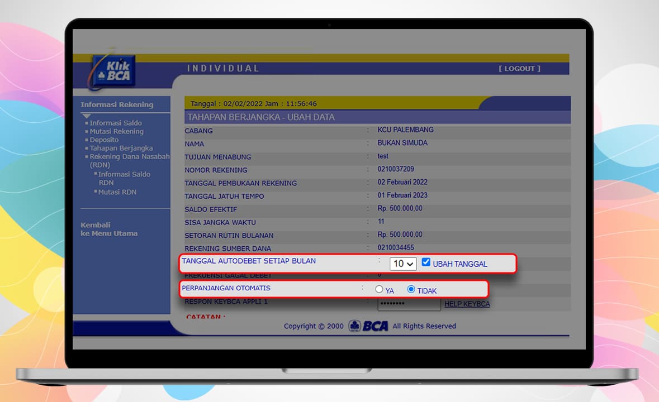Click the INDIVIDUAL header label

coord(223,68)
